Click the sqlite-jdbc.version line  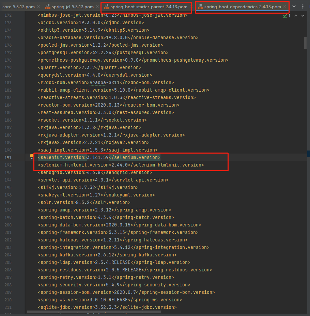pyautogui.click(x=107, y=307)
